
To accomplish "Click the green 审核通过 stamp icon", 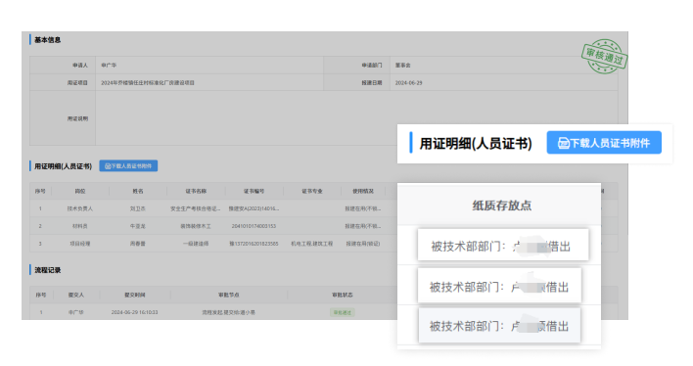I will (x=604, y=56).
